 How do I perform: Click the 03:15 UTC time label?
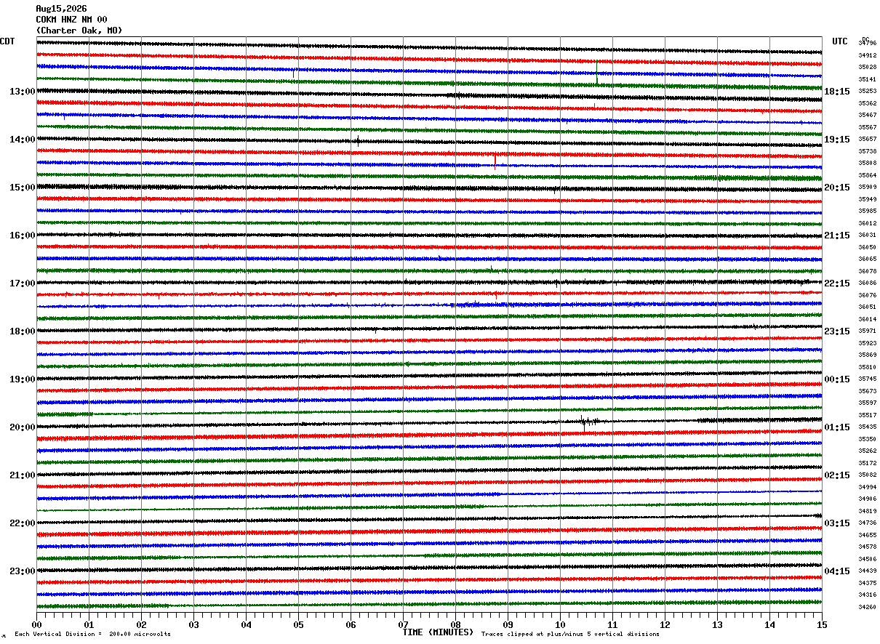point(837,523)
